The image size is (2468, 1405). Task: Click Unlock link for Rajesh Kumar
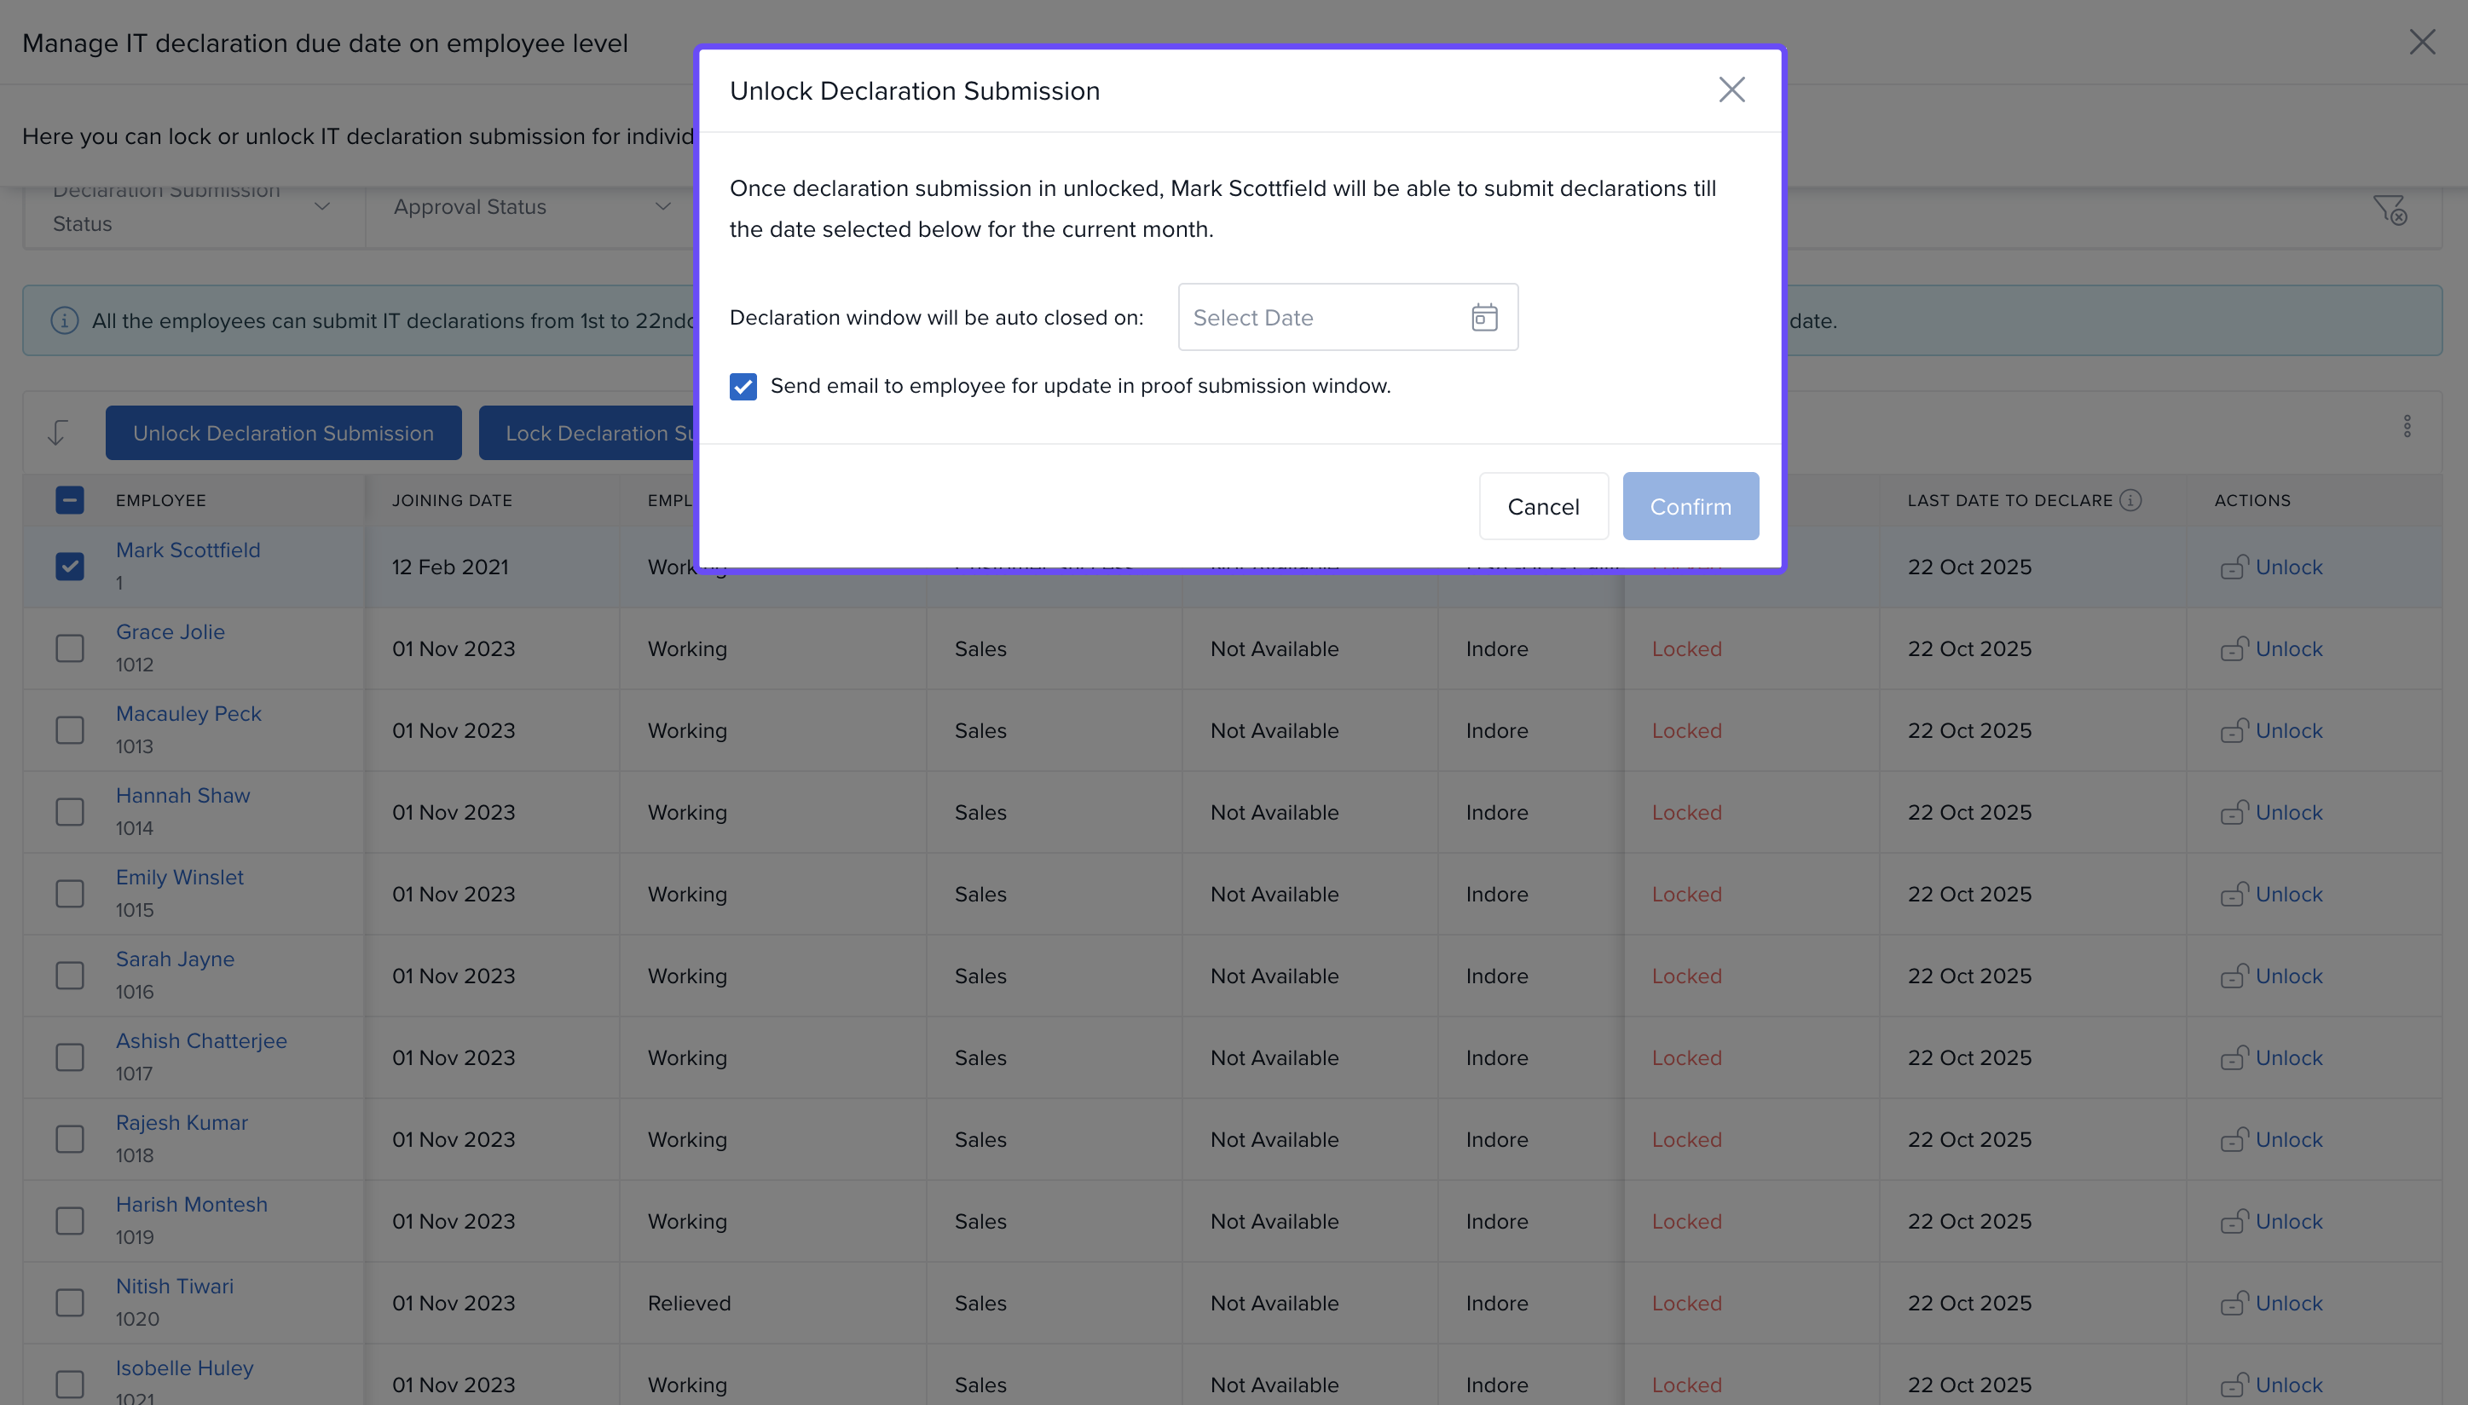click(x=2287, y=1140)
